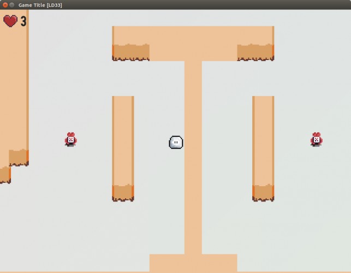Click the fringed left end of the top bar
351x273 pixels.
click(130, 52)
